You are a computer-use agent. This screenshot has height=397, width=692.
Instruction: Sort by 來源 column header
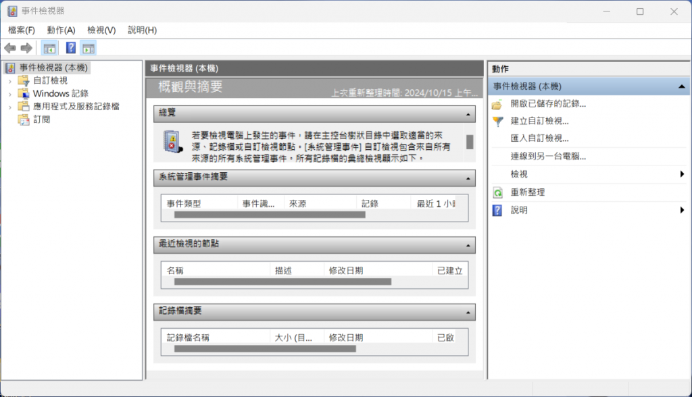coord(320,203)
